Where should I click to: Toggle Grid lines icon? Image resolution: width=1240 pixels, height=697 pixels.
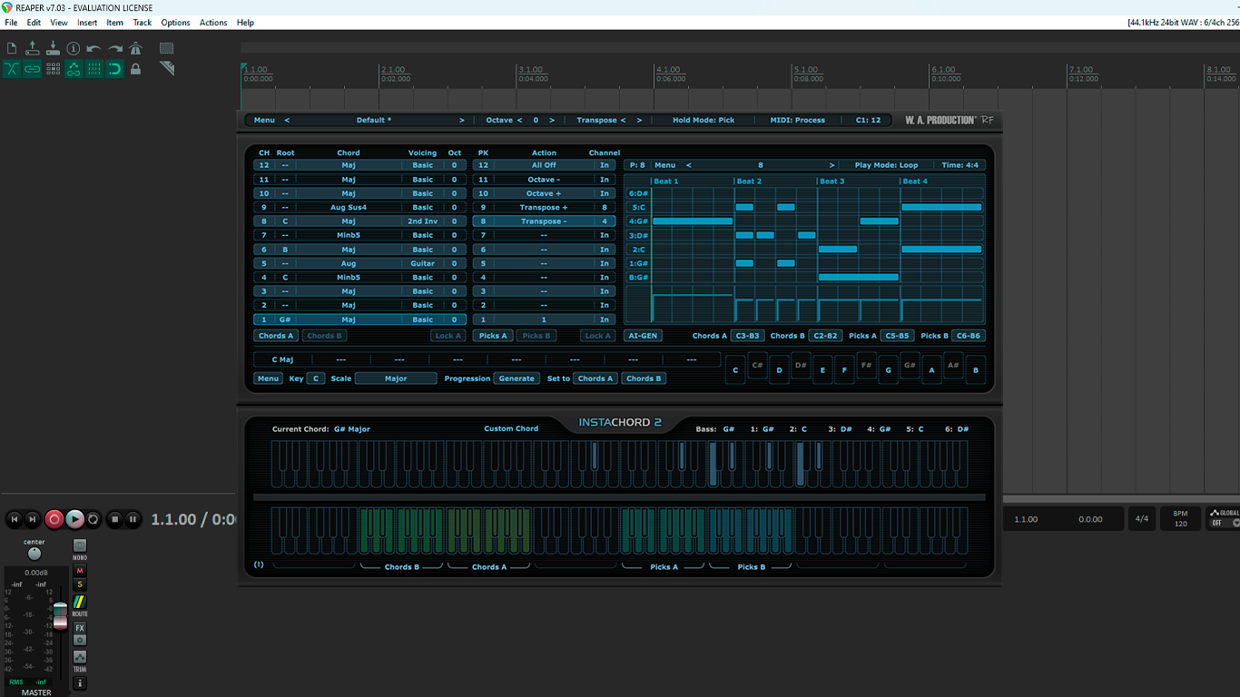(94, 69)
